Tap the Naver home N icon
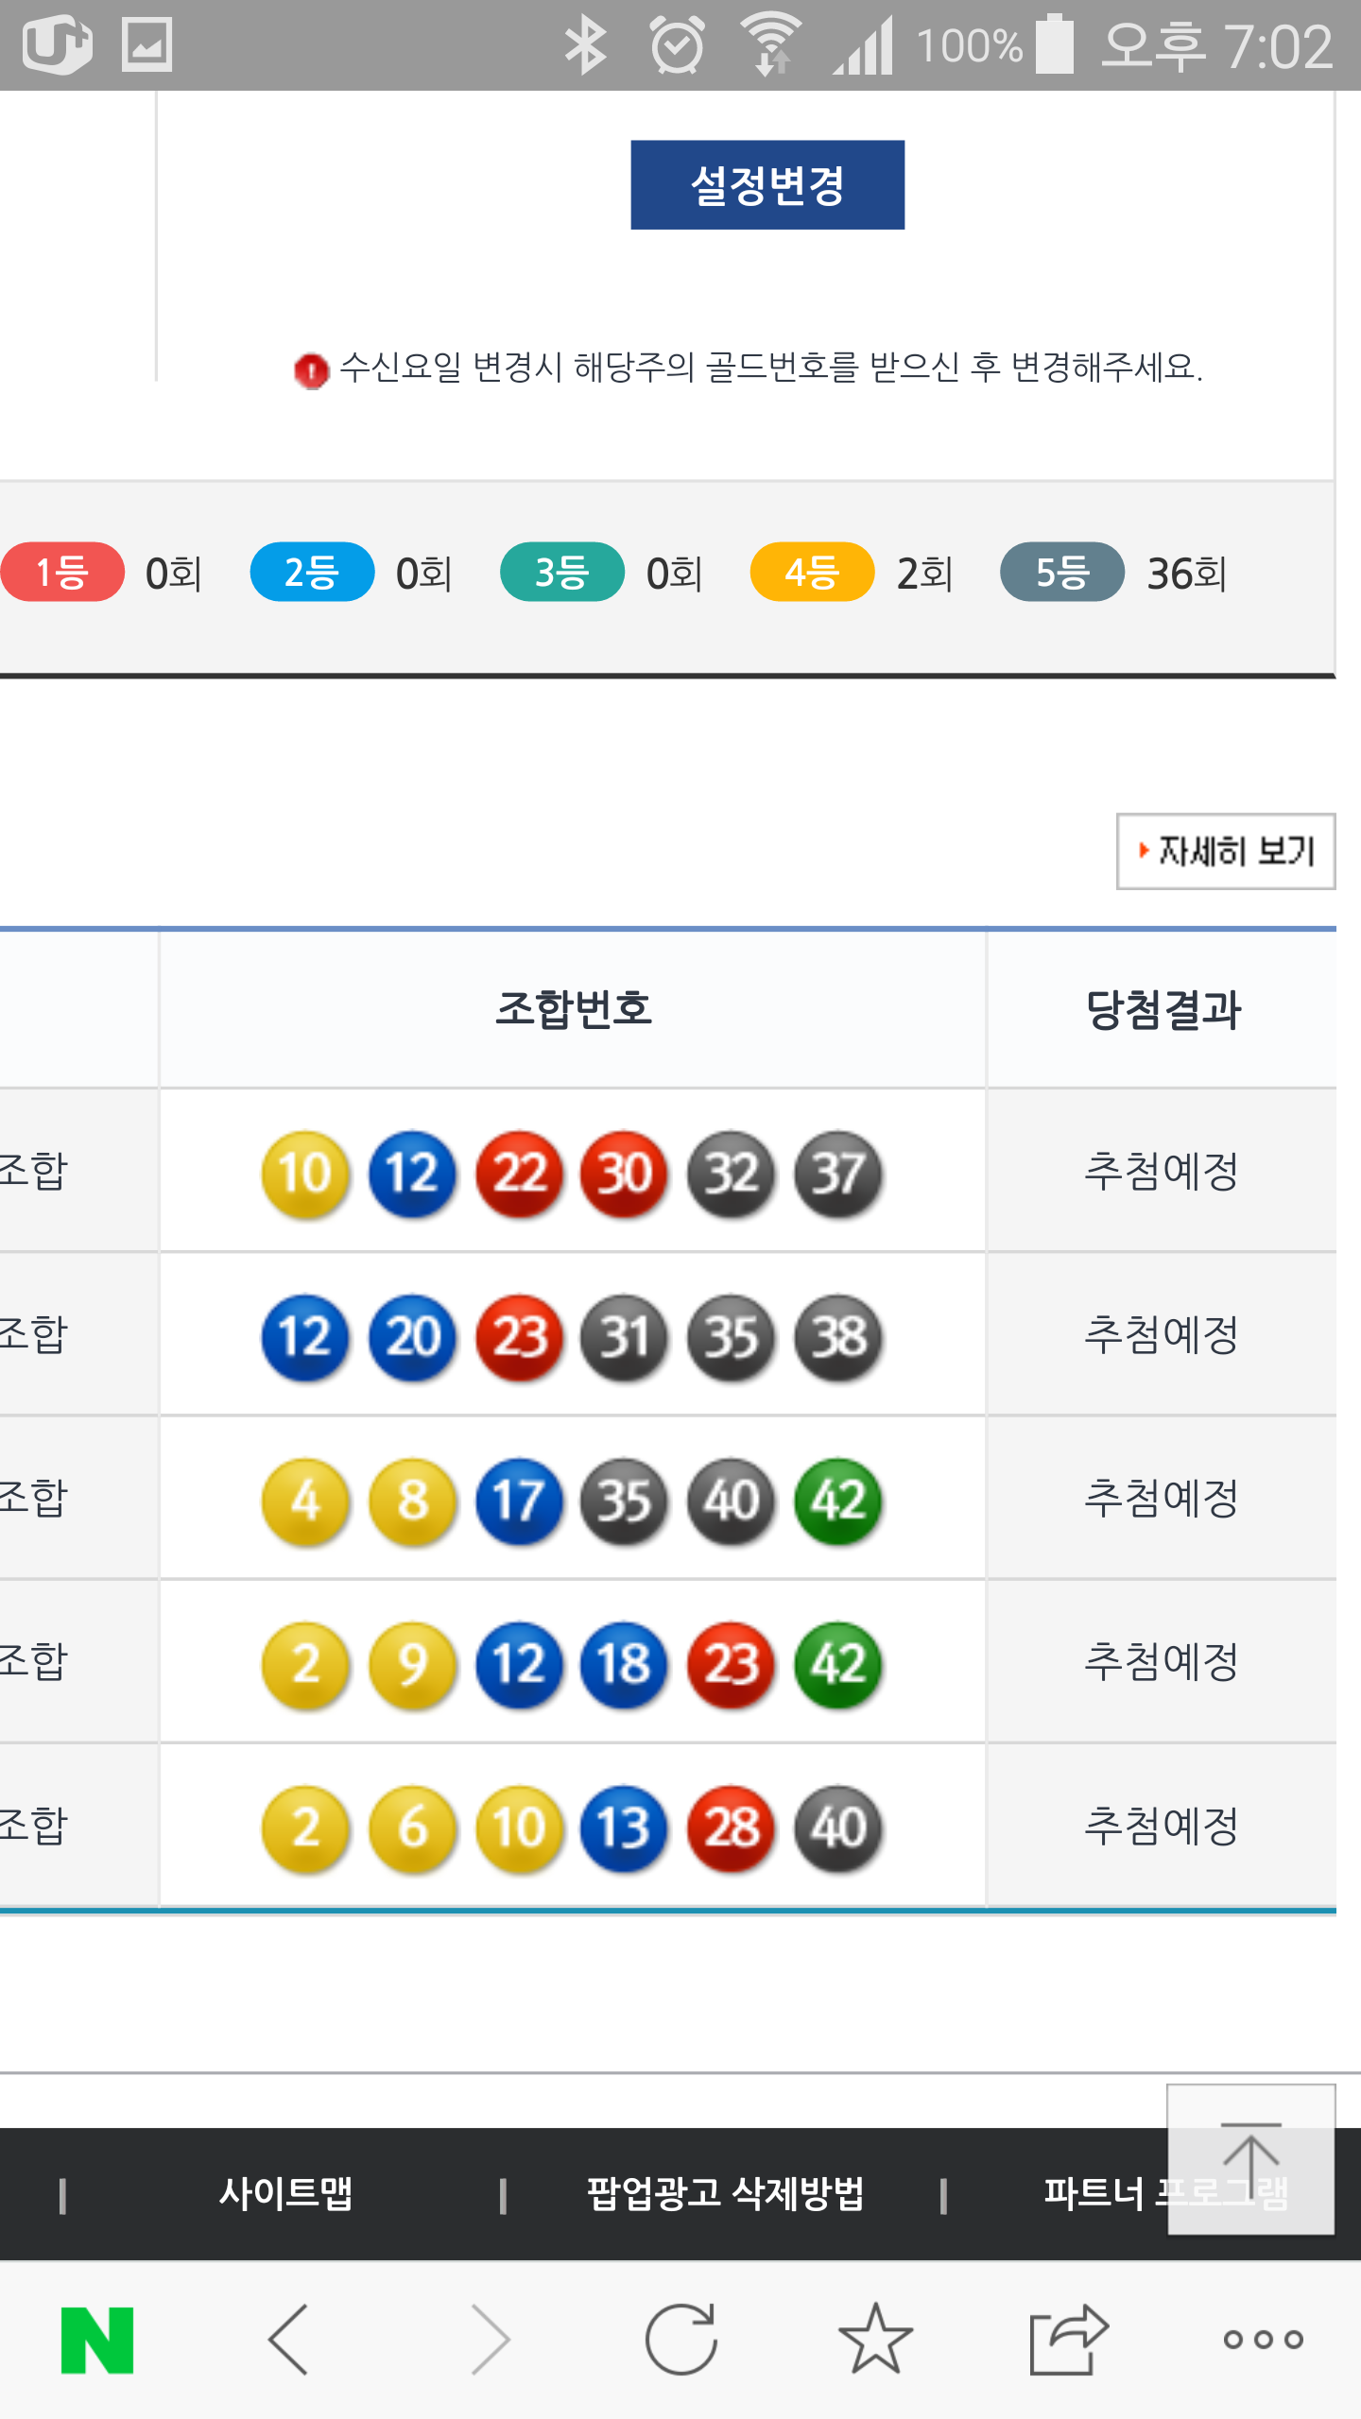The width and height of the screenshot is (1361, 2419). coord(97,2340)
